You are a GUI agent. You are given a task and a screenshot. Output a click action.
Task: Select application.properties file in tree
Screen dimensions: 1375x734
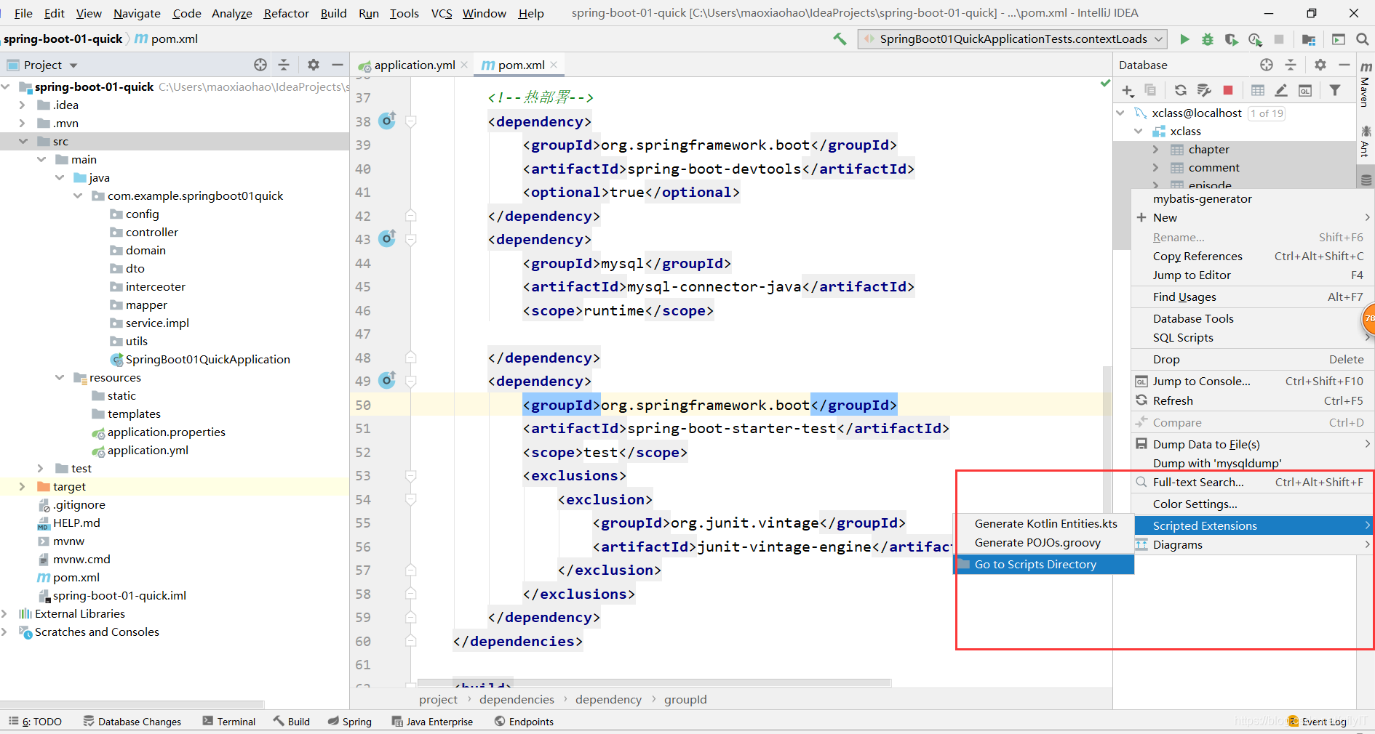coord(159,432)
